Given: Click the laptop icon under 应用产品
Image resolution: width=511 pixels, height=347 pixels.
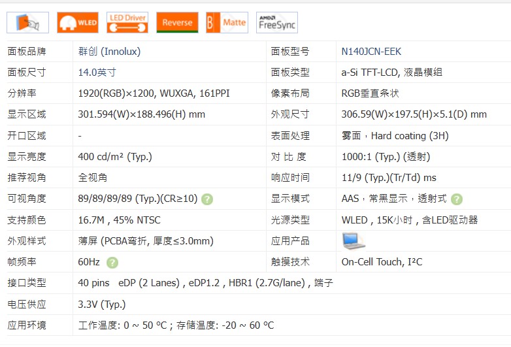Looking at the screenshot, I should coord(354,241).
